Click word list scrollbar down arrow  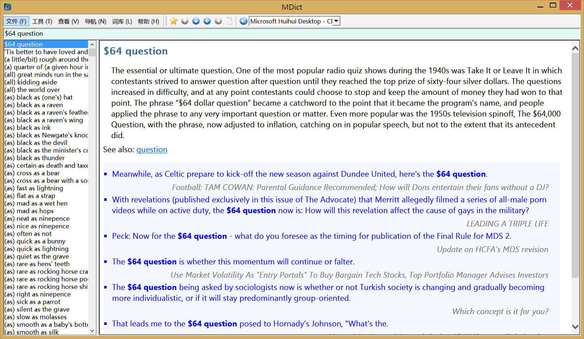(x=92, y=331)
